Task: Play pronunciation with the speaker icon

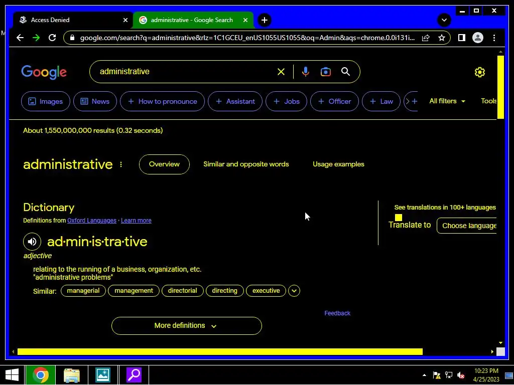Action: tap(32, 242)
